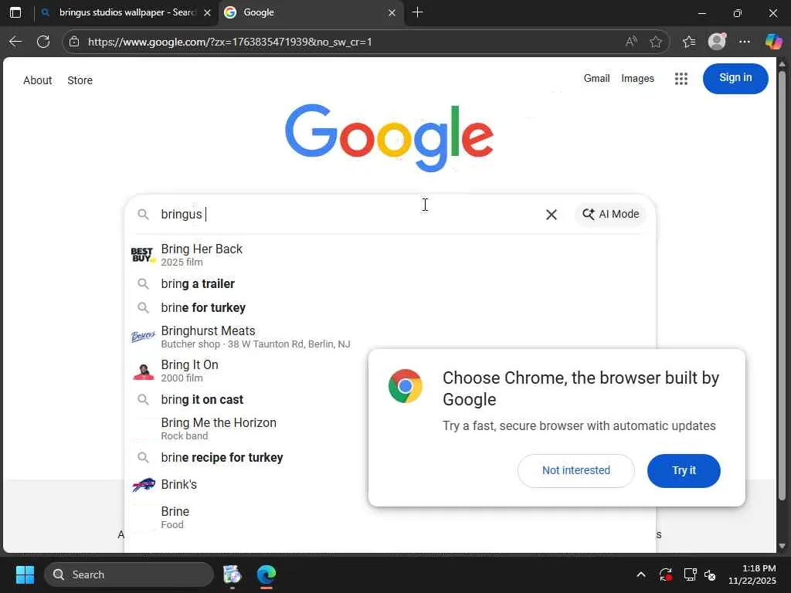Open the sync update tray icon
The width and height of the screenshot is (791, 593).
pyautogui.click(x=665, y=574)
